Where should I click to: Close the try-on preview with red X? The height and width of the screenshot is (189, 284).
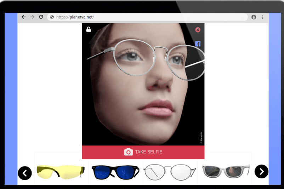point(198,30)
